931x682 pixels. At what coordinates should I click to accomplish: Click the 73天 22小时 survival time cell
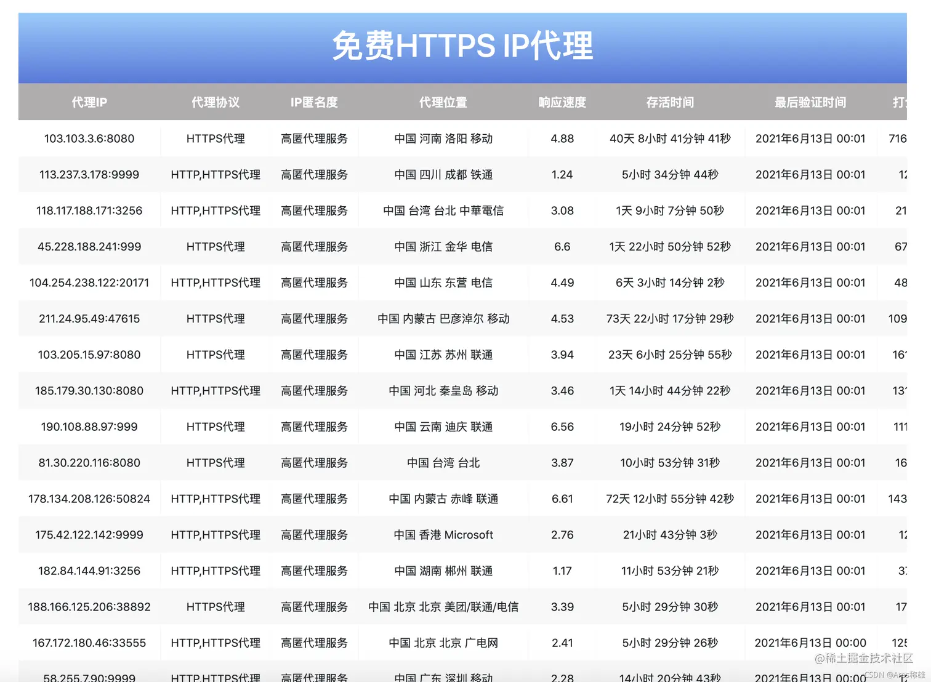[x=669, y=318]
